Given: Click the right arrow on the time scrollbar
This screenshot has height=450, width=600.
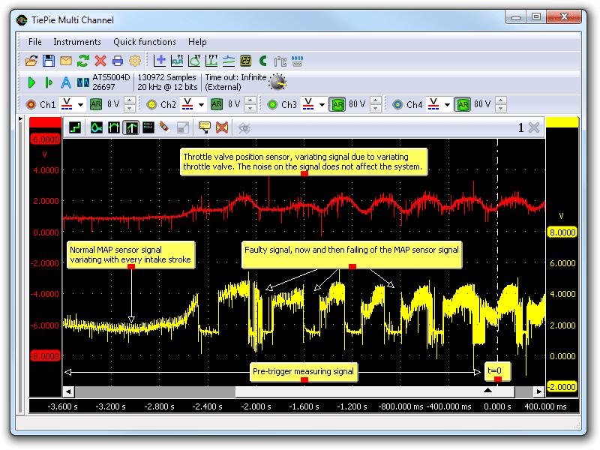Looking at the screenshot, I should (538, 391).
